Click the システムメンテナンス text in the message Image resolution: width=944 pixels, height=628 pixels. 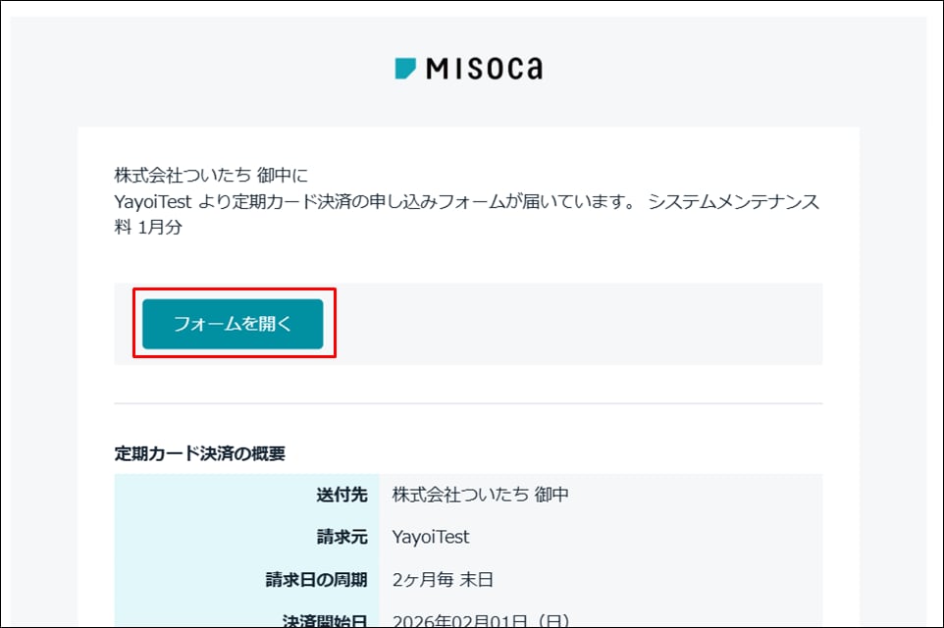pos(733,202)
